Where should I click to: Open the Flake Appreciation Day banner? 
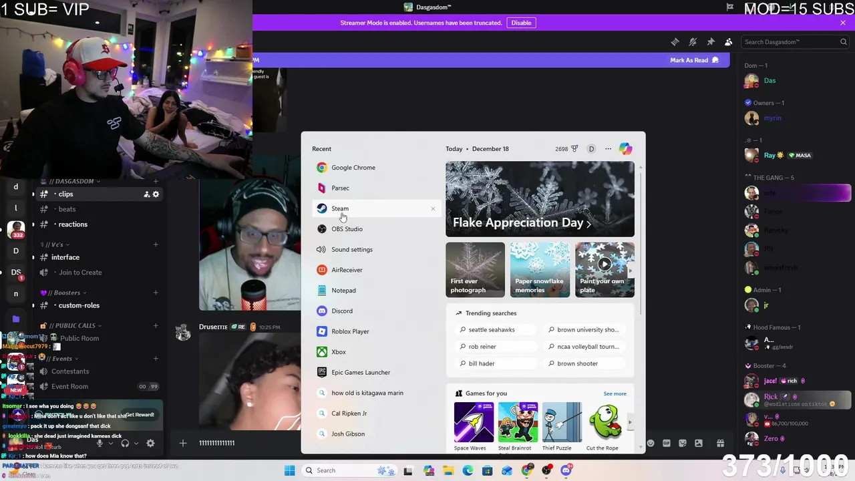[540, 199]
